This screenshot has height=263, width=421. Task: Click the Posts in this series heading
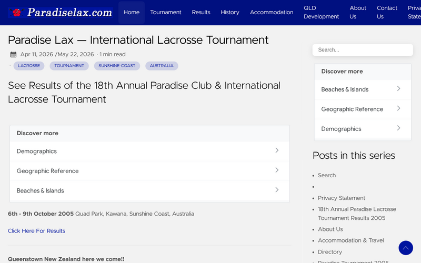(x=354, y=156)
